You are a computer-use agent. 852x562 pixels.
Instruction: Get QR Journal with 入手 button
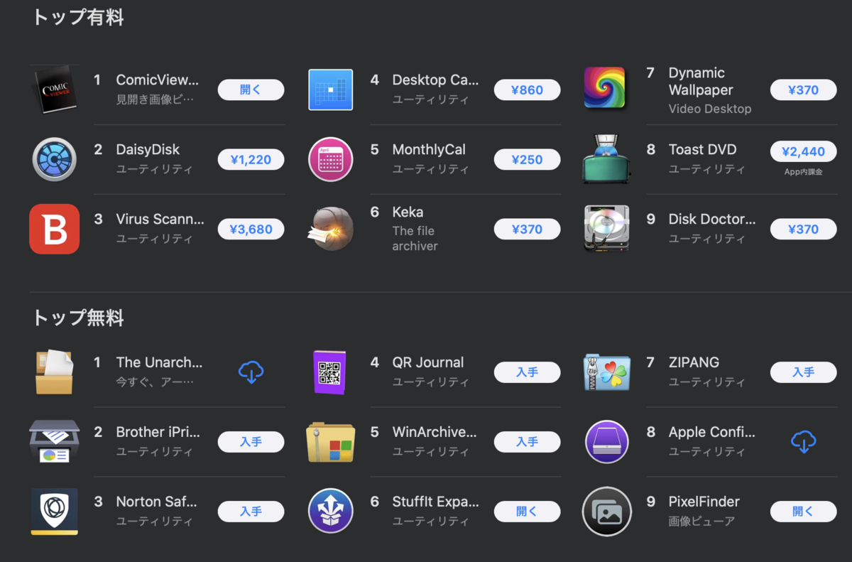(527, 372)
